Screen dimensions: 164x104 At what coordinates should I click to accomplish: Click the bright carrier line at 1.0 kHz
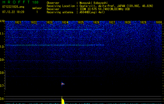54,45
